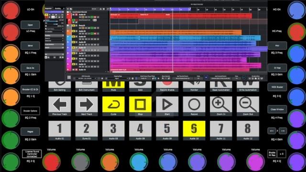Switch to the Visibility tab in Cubase
Screen dimensions: 306x172
click(58, 9)
